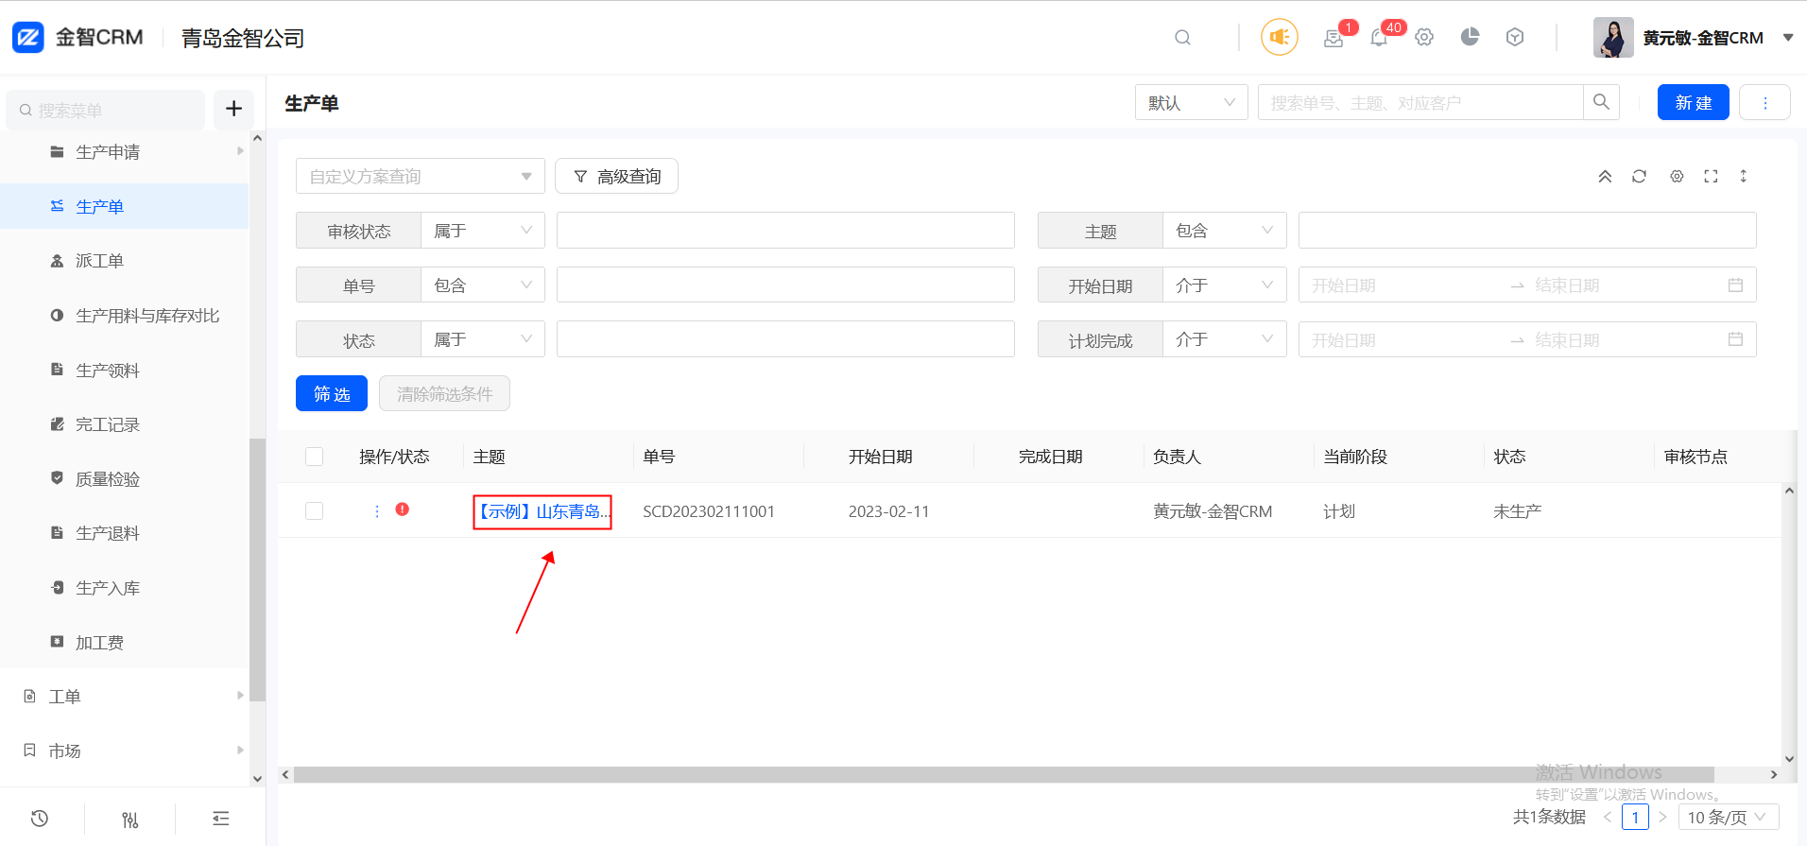The width and height of the screenshot is (1807, 846).
Task: Expand the 市场 menu group
Action: [x=125, y=751]
